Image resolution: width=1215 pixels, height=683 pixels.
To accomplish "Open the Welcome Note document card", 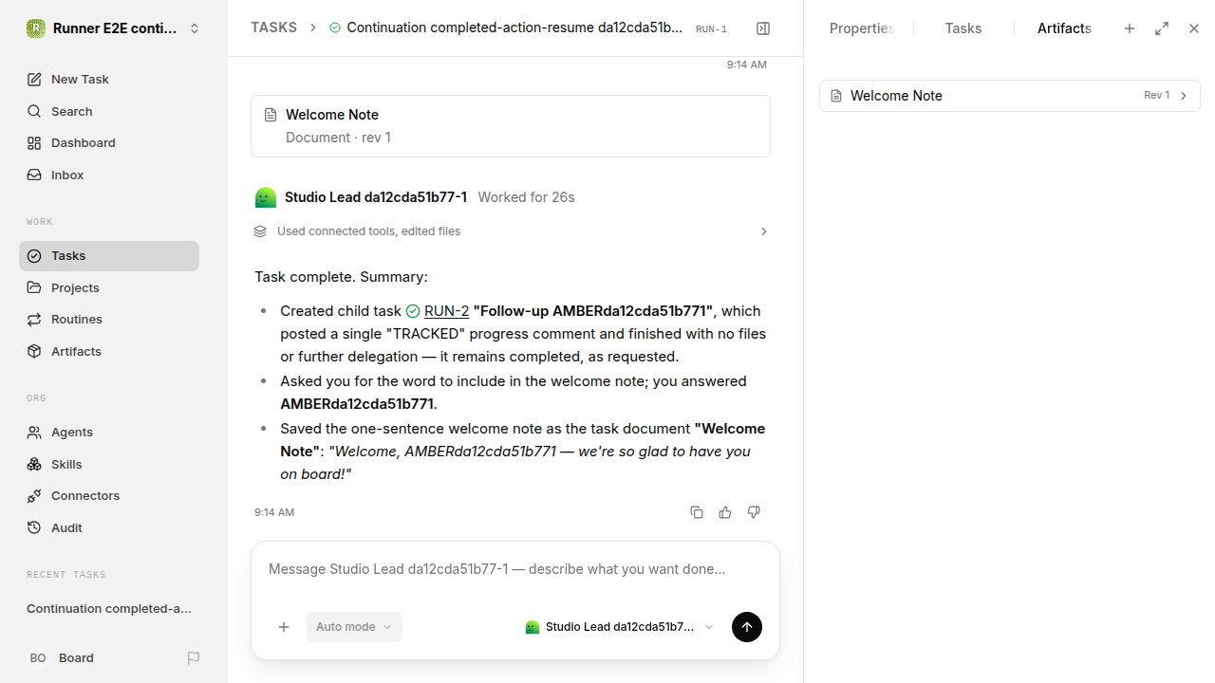I will (x=511, y=126).
